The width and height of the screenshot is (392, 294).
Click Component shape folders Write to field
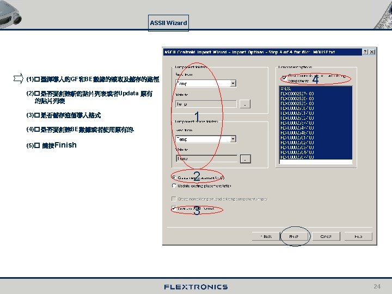pyautogui.click(x=206, y=158)
